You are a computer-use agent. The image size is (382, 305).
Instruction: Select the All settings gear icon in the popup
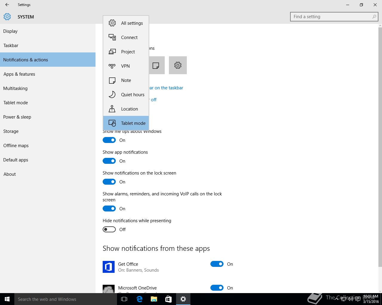coord(112,23)
